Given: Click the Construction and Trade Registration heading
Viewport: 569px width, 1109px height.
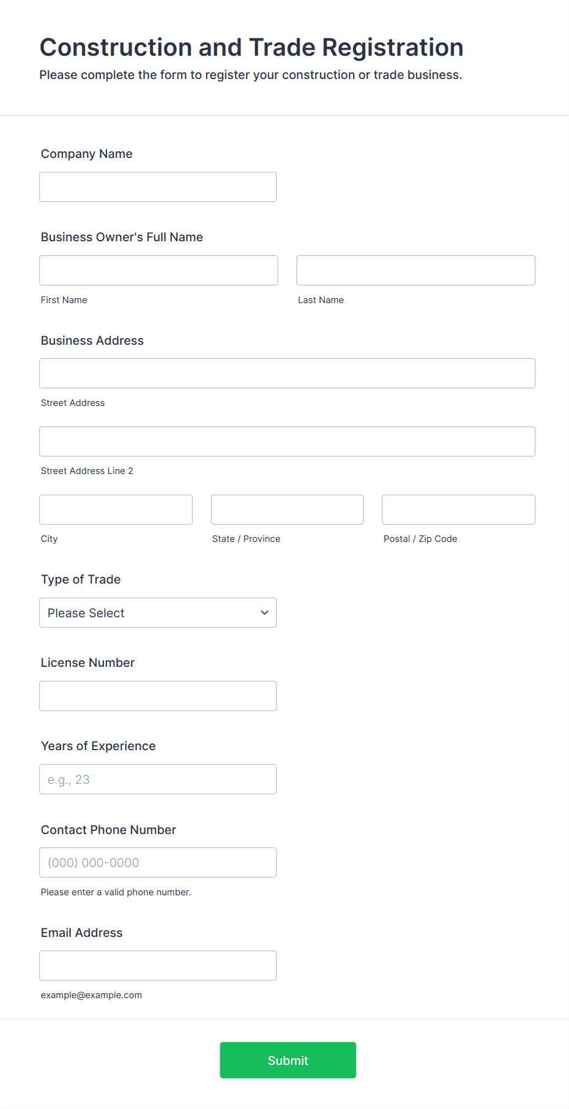Looking at the screenshot, I should tap(251, 48).
